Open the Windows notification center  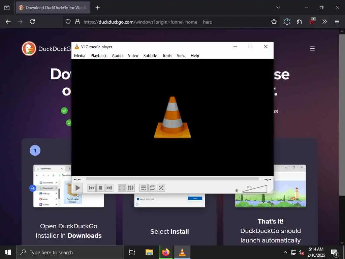[x=335, y=252]
